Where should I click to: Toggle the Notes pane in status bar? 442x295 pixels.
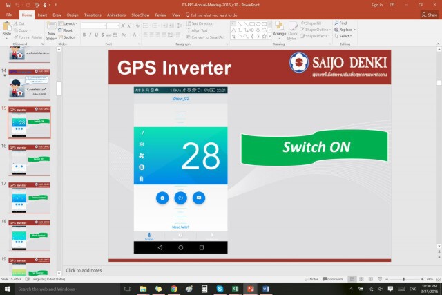tap(311, 279)
